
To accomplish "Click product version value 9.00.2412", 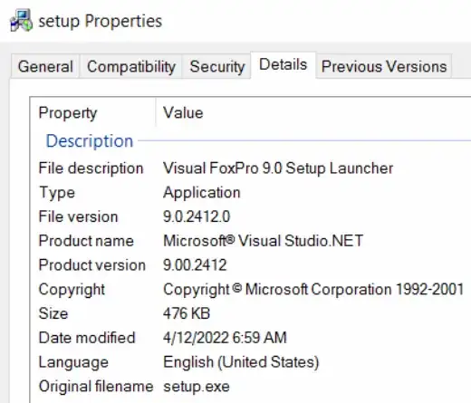I will point(195,265).
